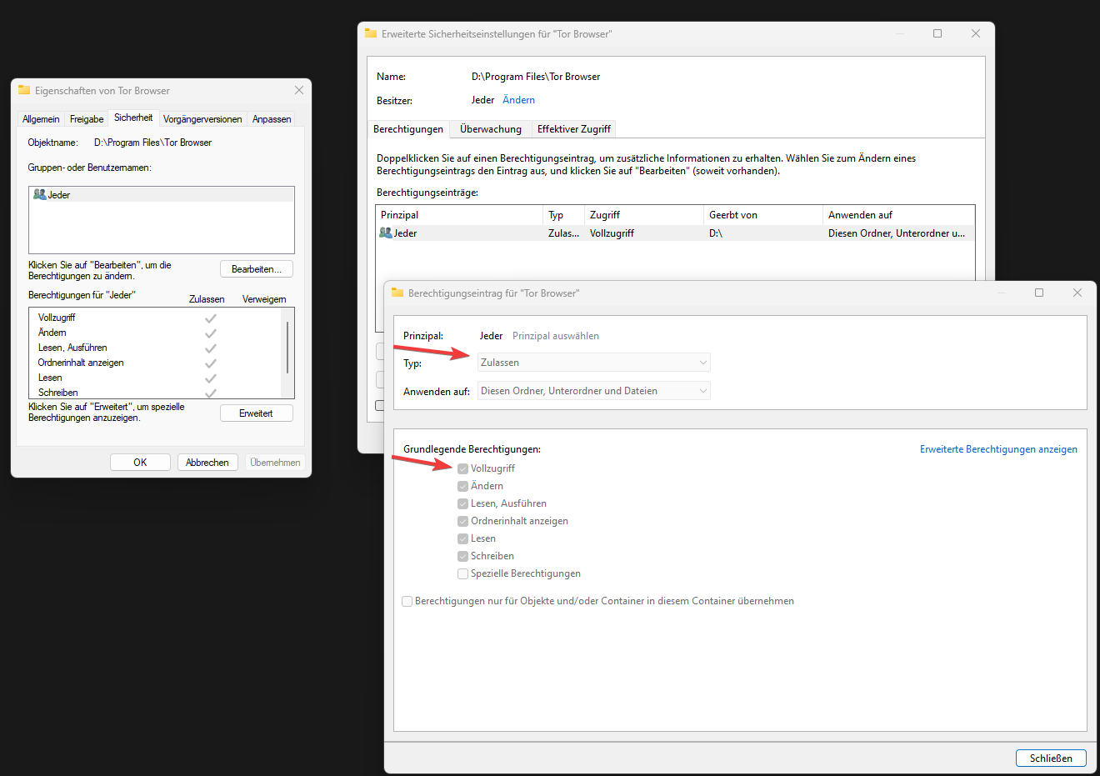Viewport: 1100px width, 776px height.
Task: Click the Zugriff column header
Action: [644, 215]
